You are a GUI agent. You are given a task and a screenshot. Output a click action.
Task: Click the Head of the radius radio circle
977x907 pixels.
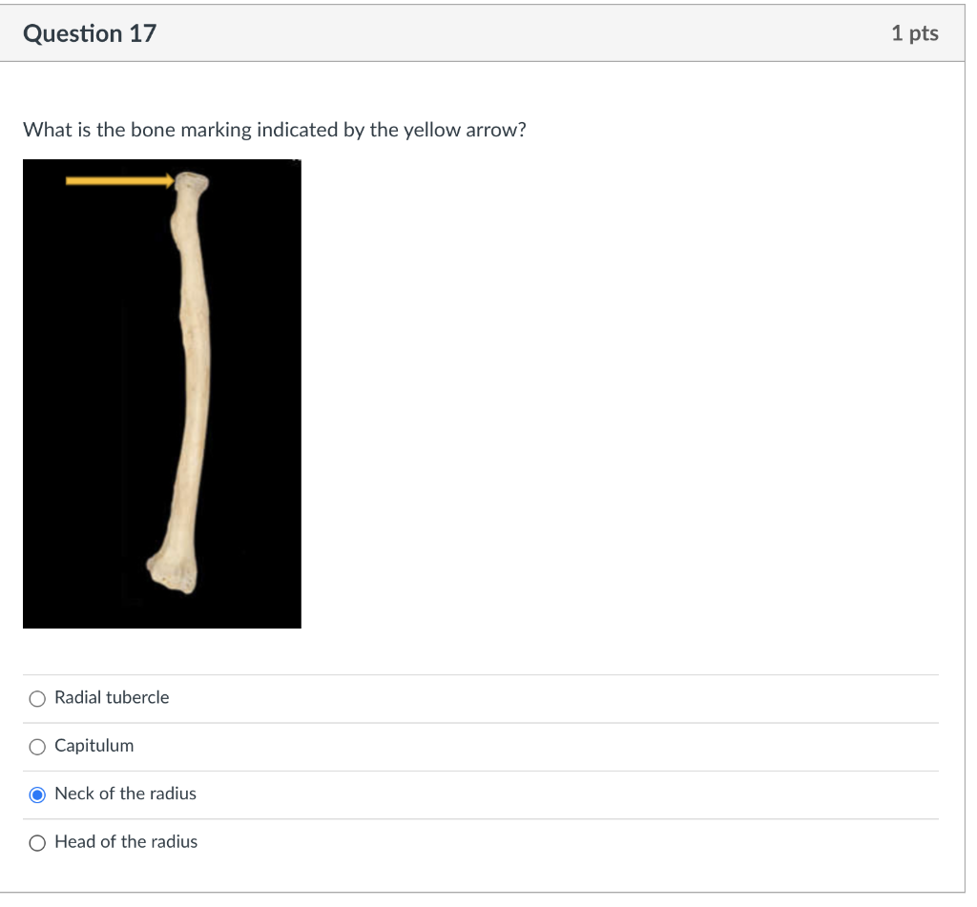36,843
